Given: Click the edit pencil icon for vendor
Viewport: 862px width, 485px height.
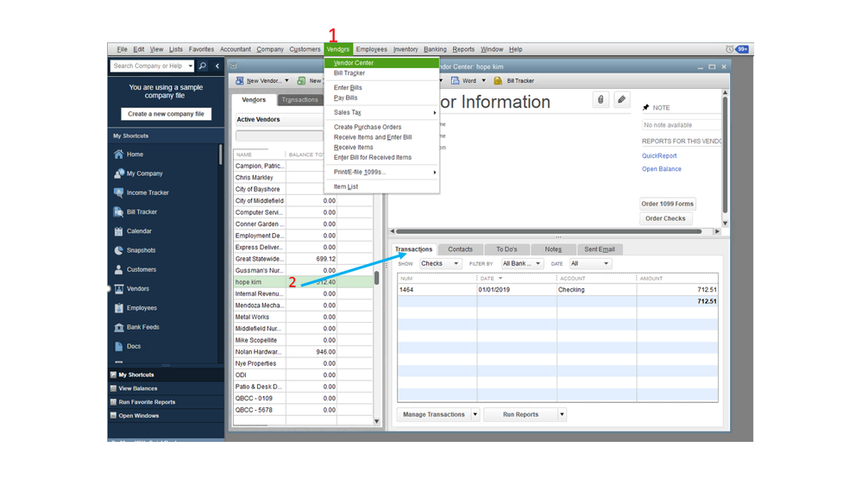Looking at the screenshot, I should coord(621,99).
